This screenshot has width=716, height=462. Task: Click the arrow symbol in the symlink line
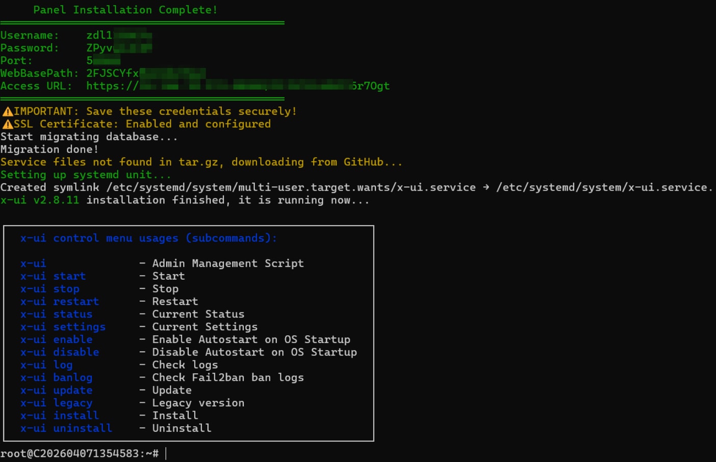(x=486, y=187)
